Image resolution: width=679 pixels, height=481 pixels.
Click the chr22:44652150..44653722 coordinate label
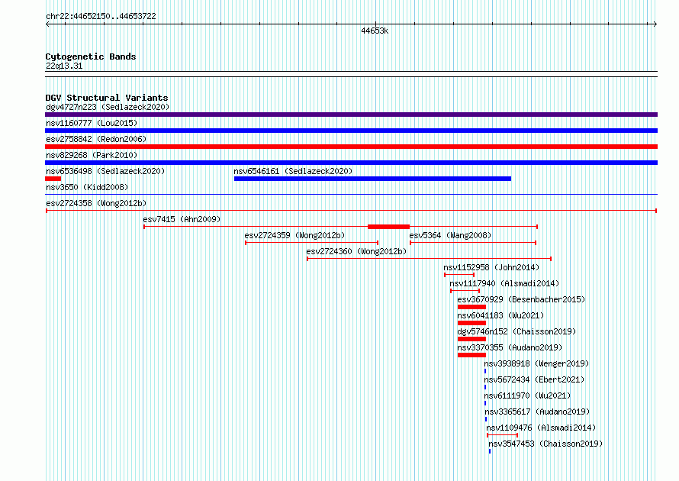[x=101, y=16]
